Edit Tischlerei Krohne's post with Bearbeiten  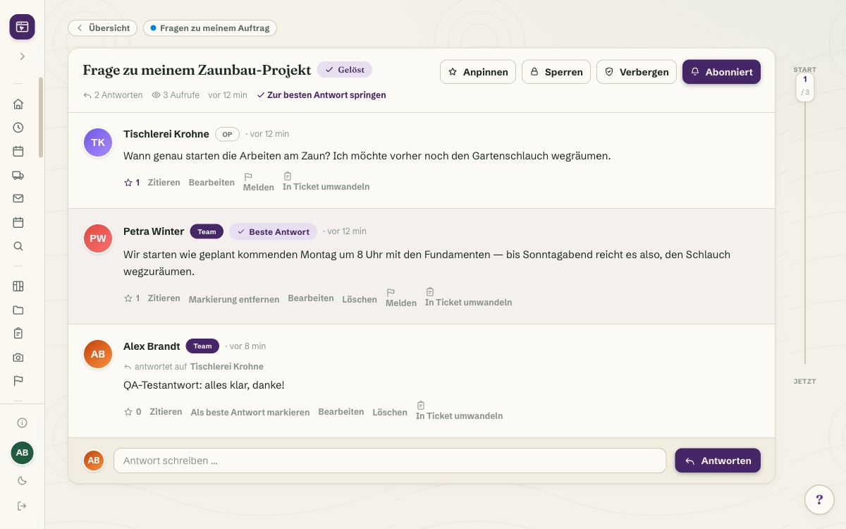(x=211, y=182)
